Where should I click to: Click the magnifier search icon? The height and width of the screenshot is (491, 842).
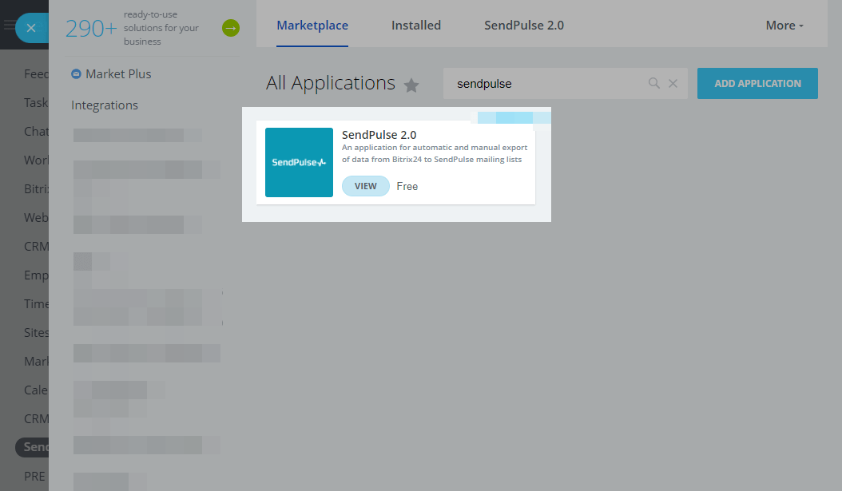click(654, 84)
